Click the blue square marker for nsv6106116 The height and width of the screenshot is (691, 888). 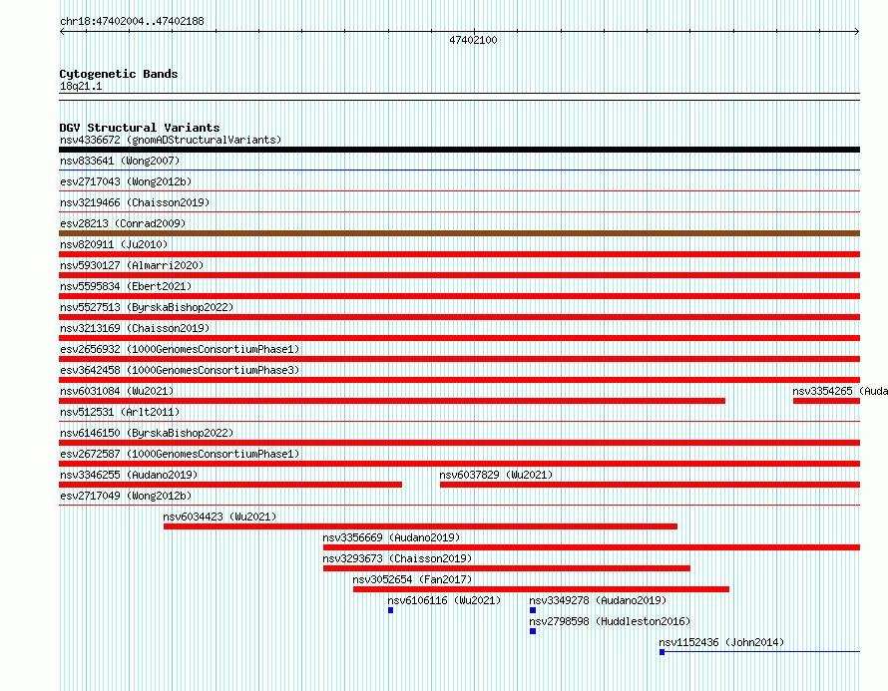coord(391,610)
